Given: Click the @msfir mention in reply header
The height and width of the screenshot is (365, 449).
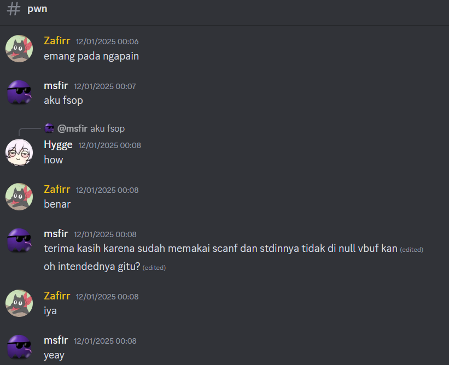Looking at the screenshot, I should click(72, 129).
